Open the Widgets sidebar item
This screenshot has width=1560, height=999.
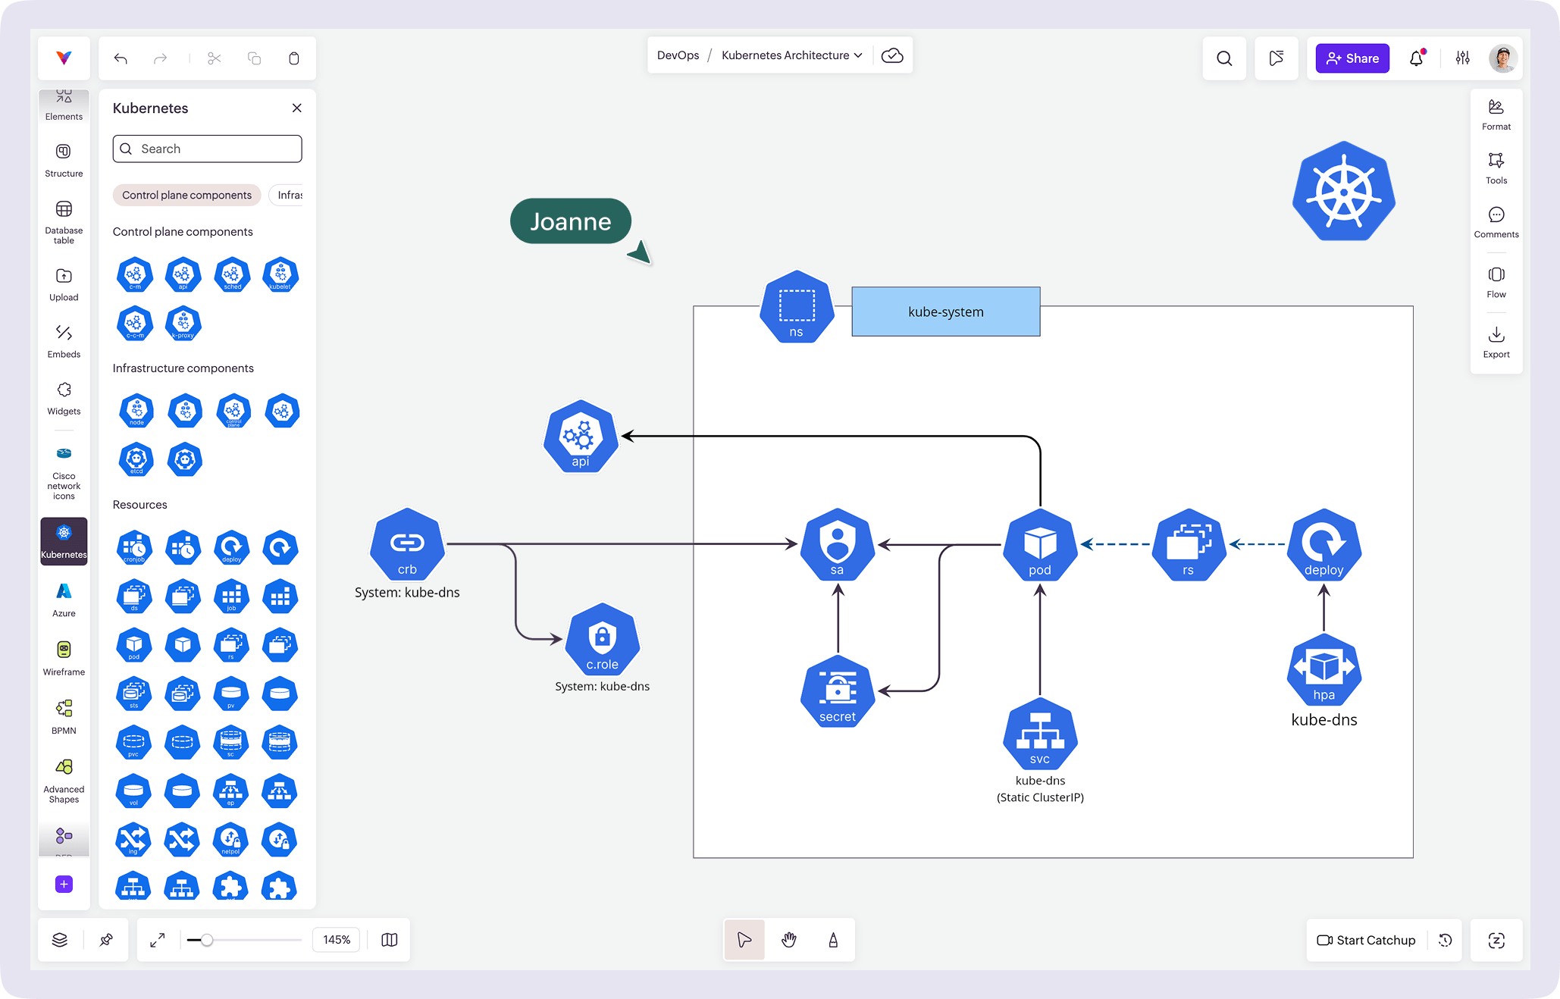click(64, 398)
